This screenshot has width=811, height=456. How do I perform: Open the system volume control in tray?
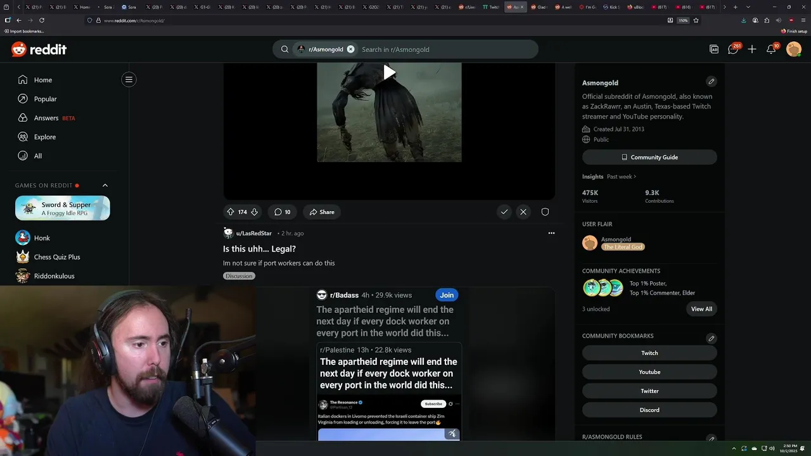(772, 448)
